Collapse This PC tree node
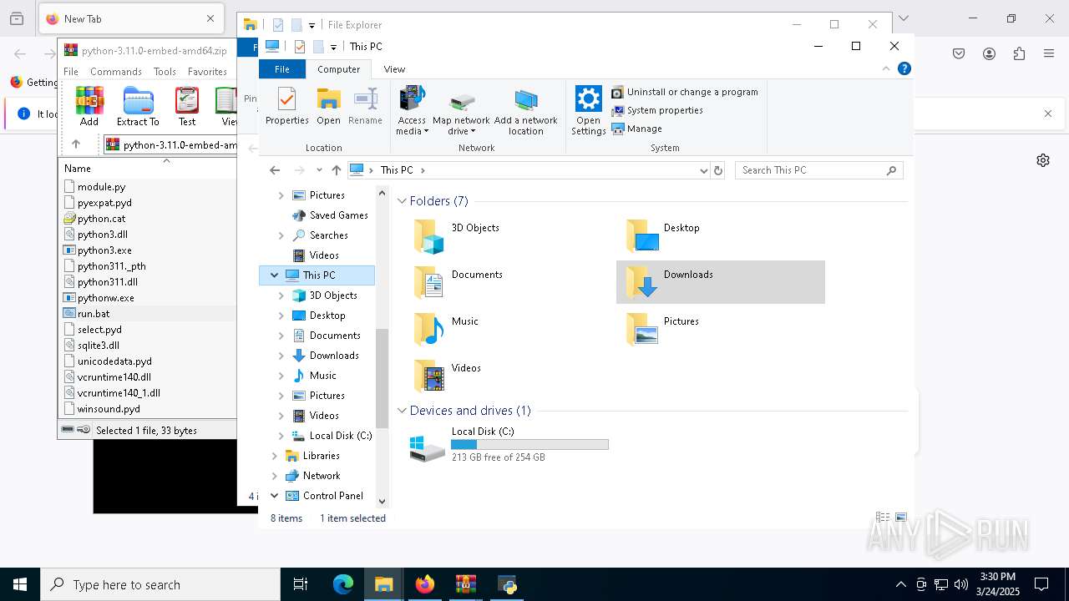Screen dimensions: 1069x601 274,275
